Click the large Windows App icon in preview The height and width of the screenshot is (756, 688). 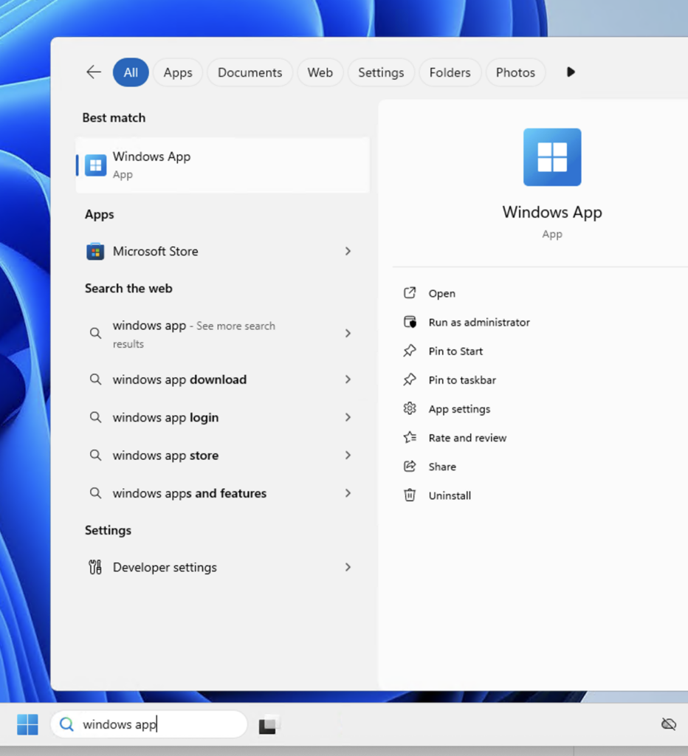coord(551,157)
